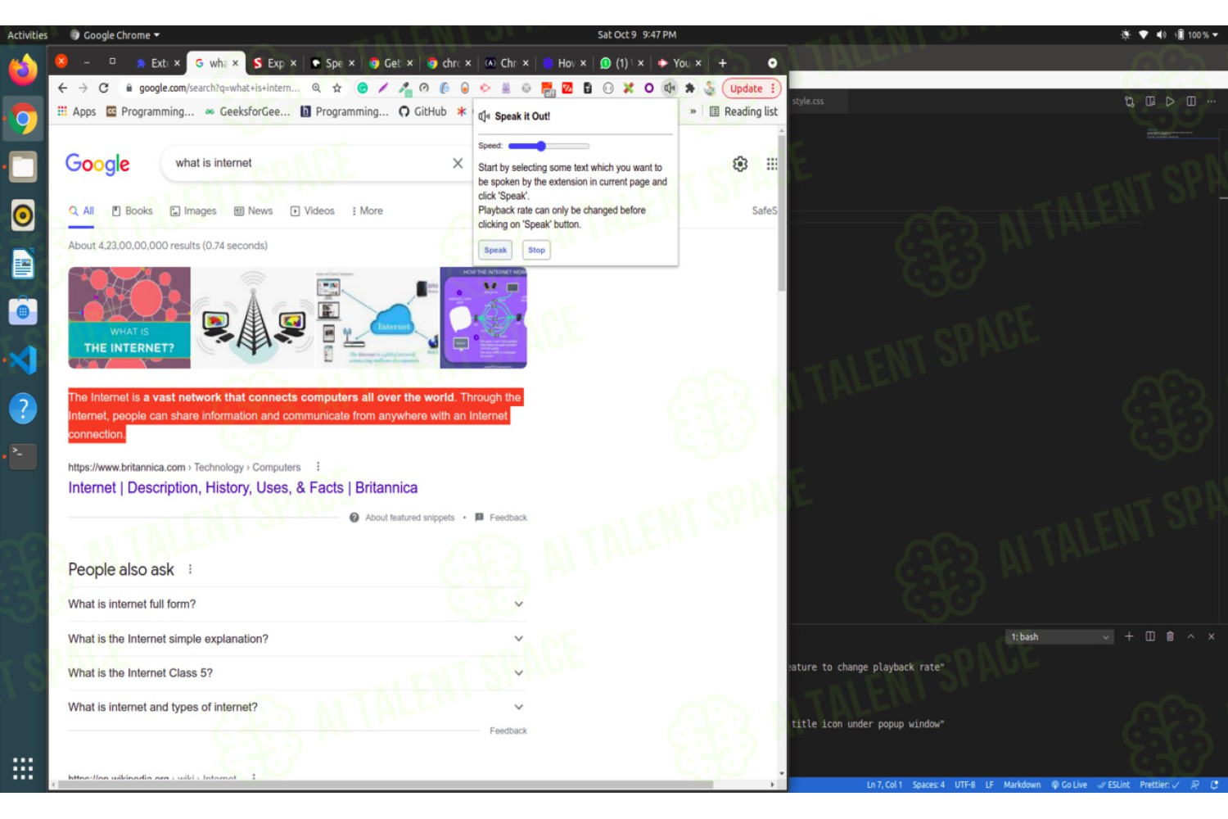Open three-dot menu beside 'People also ask'

point(190,569)
